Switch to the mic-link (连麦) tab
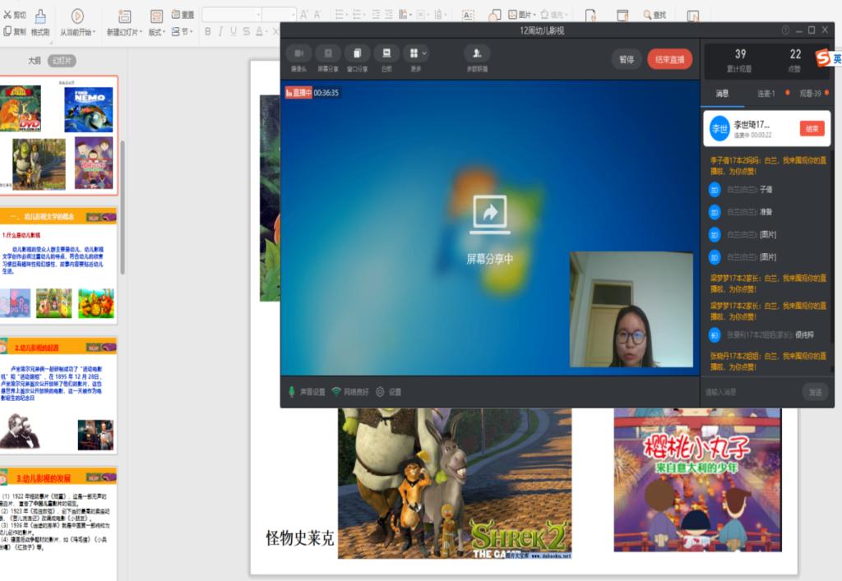The image size is (842, 581). pos(766,93)
